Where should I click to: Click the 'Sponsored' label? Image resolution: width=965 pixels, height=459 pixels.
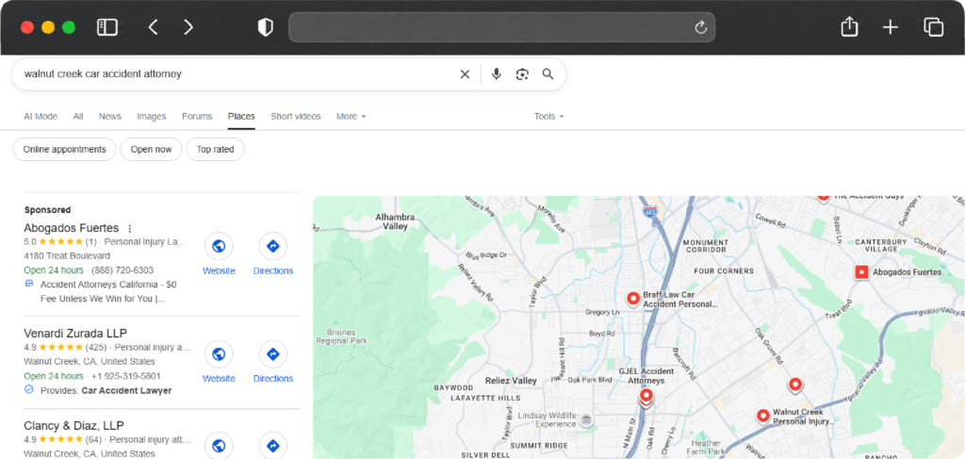pos(47,210)
